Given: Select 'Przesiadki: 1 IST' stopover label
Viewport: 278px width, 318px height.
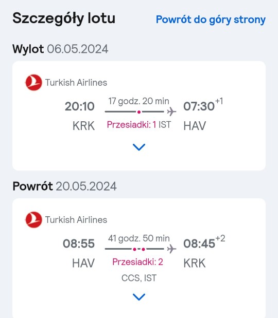Looking at the screenshot, I should point(139,125).
